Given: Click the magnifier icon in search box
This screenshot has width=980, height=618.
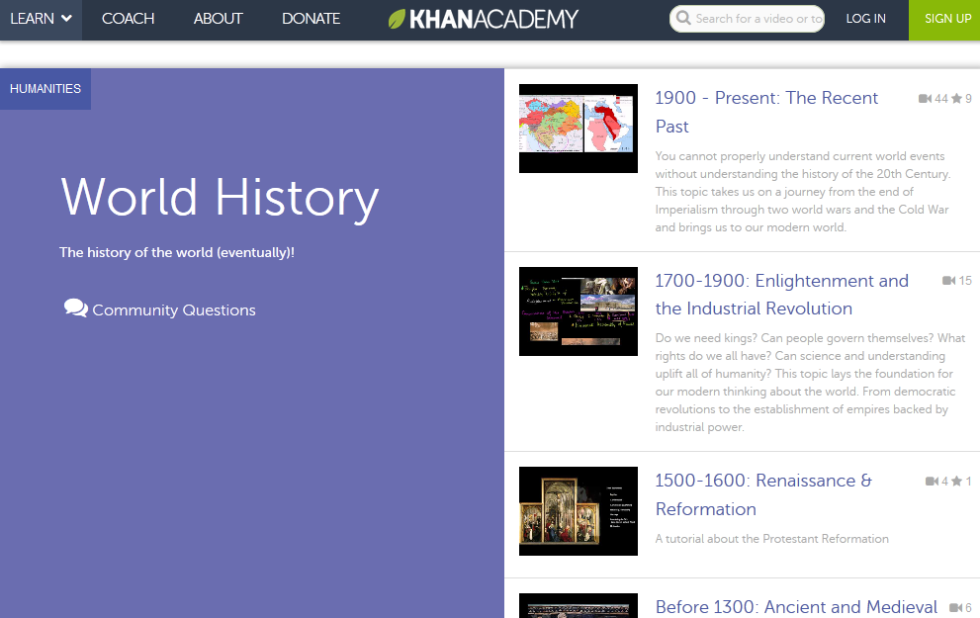Looking at the screenshot, I should pyautogui.click(x=683, y=18).
